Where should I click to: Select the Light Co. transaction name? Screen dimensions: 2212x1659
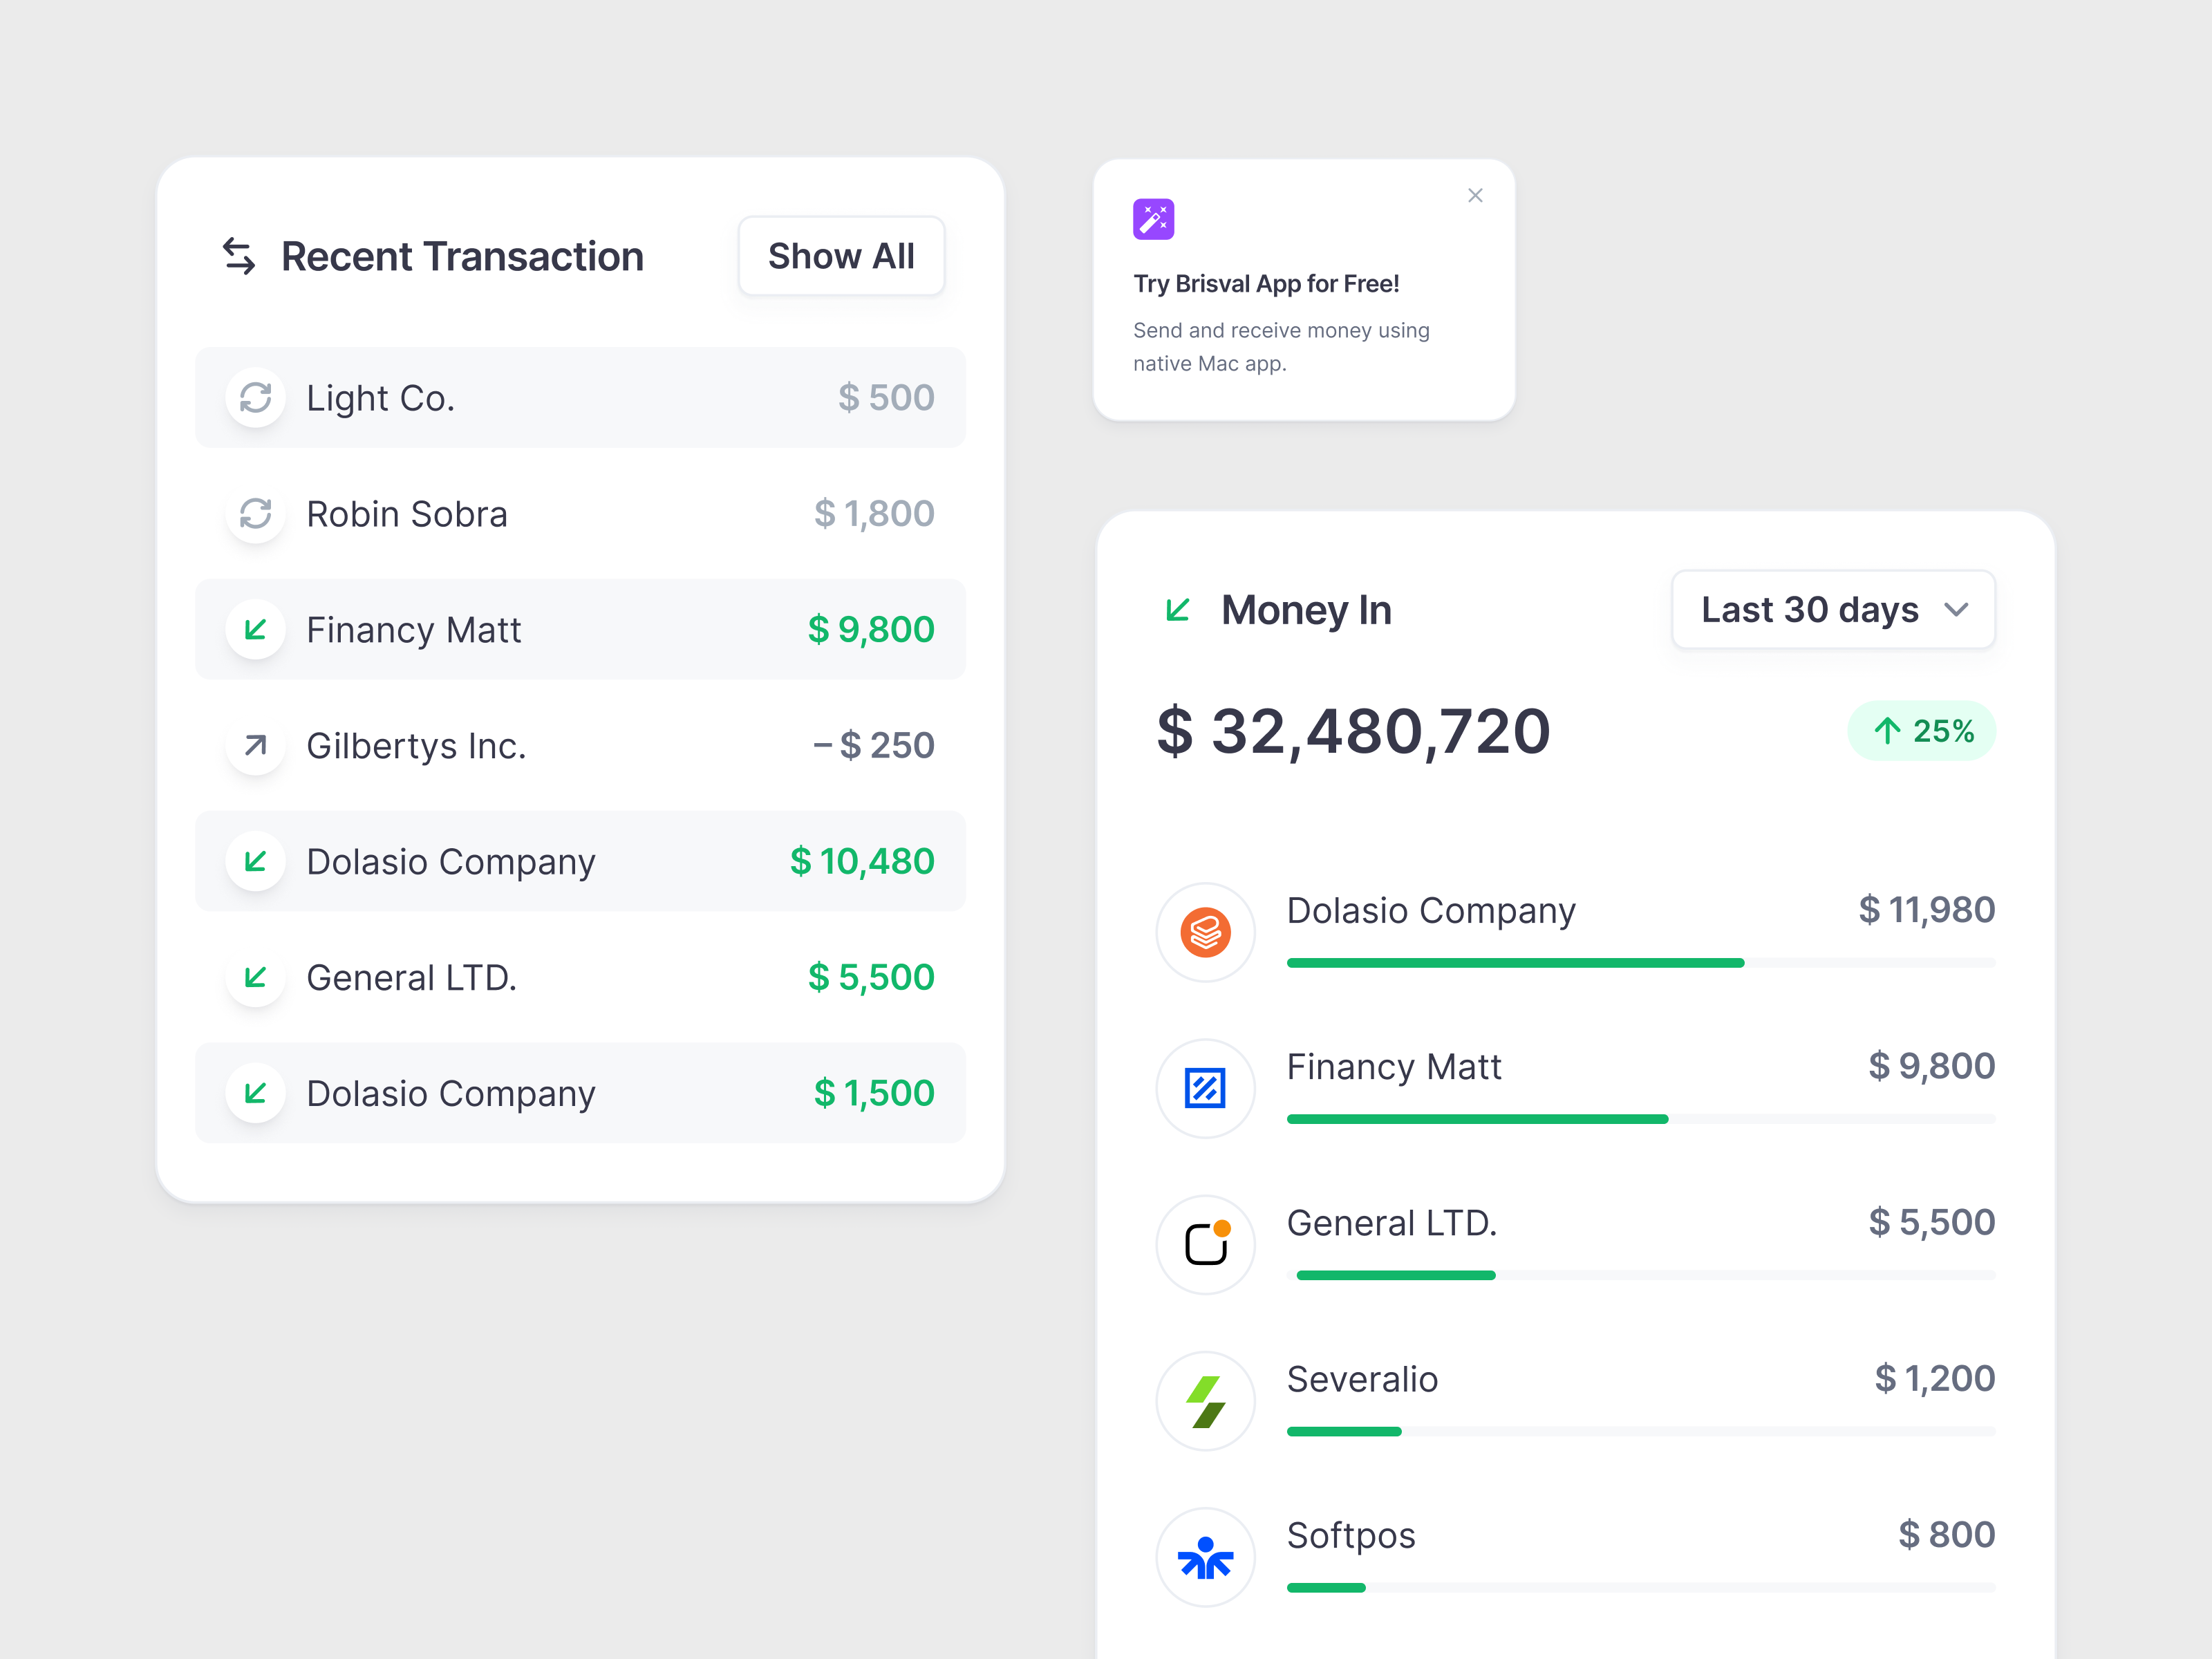click(x=380, y=398)
